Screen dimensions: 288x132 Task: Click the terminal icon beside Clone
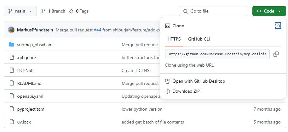[168, 26]
